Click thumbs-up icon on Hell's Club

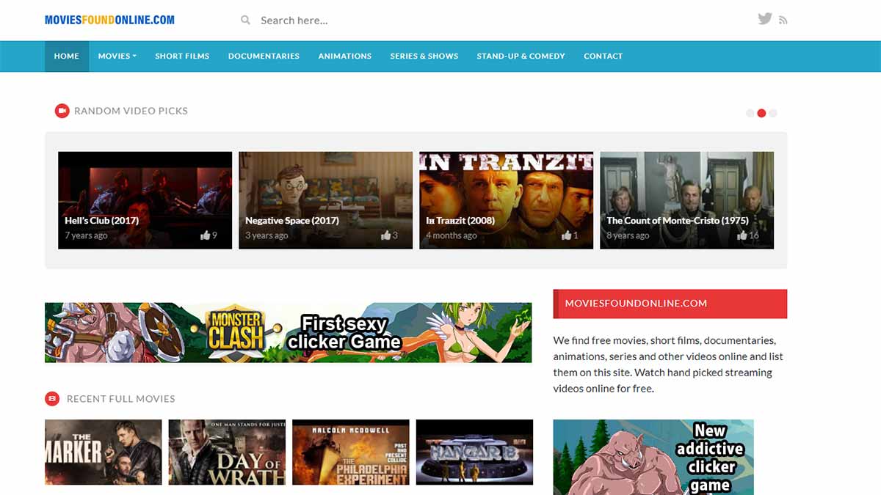(205, 235)
